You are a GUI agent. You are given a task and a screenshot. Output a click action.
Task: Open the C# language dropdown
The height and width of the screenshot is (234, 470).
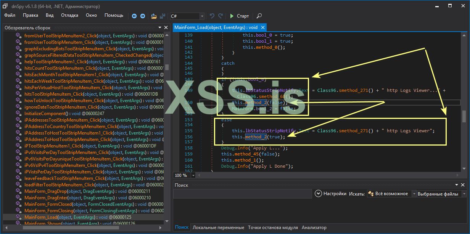click(x=202, y=16)
